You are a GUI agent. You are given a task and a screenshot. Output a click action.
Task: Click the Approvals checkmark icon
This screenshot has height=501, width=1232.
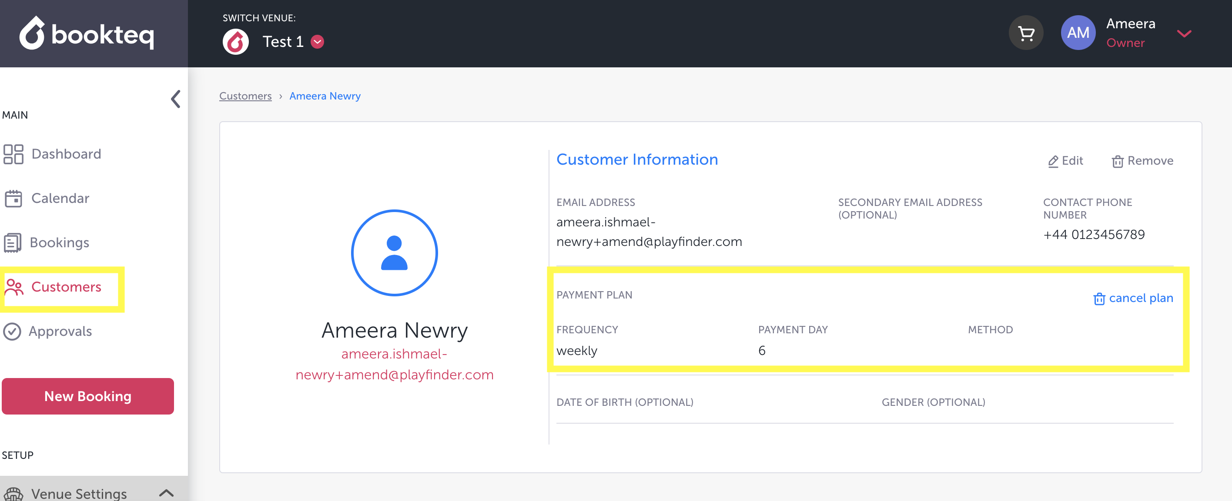tap(12, 331)
